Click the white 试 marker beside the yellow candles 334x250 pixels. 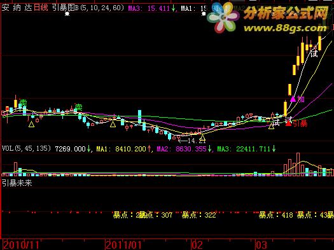(314, 53)
